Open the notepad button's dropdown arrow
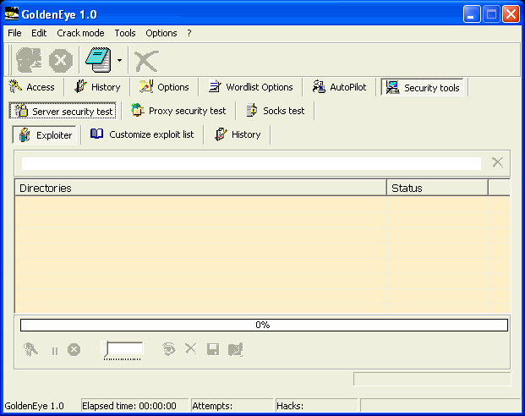Viewport: 525px width, 416px height. [x=120, y=61]
